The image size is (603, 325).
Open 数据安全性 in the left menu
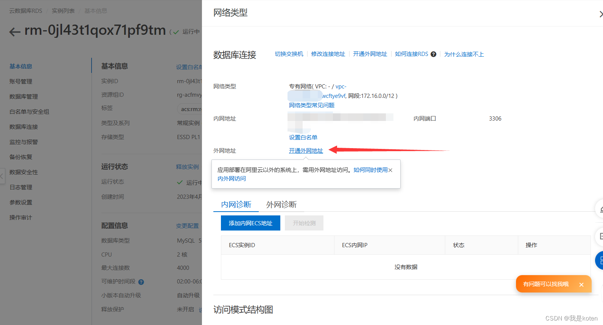point(23,172)
